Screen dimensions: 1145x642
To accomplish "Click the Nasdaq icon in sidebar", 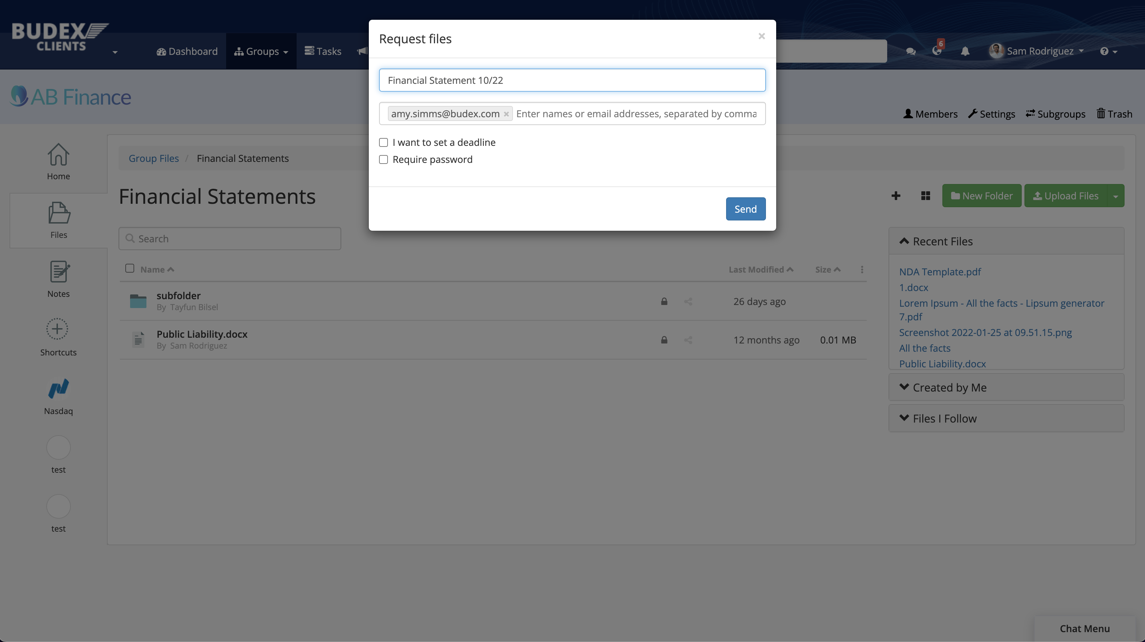I will pos(58,389).
